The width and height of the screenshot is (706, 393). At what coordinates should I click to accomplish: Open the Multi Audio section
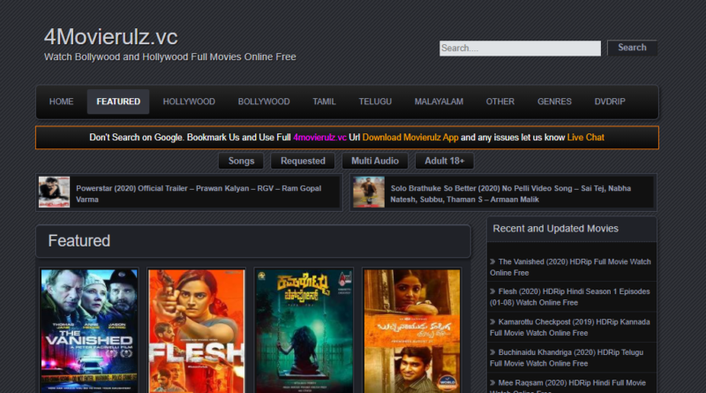(374, 161)
